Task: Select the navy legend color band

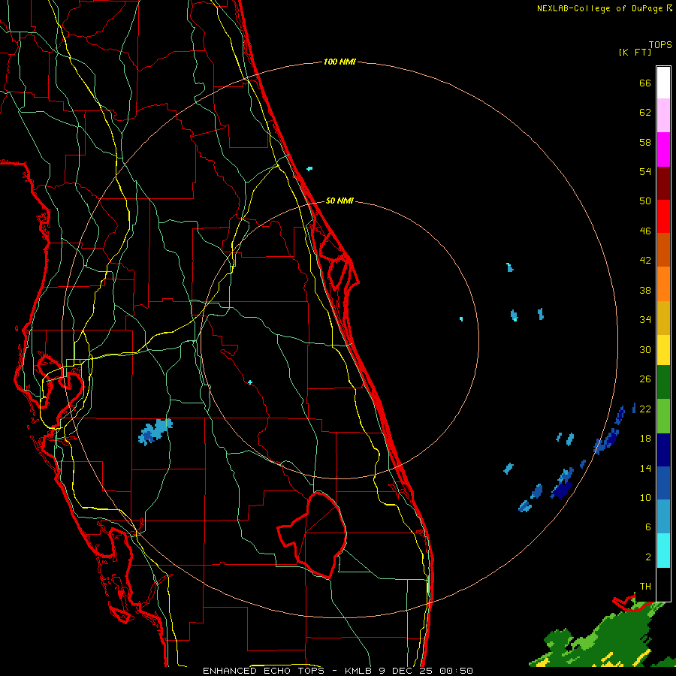Action: pyautogui.click(x=663, y=450)
